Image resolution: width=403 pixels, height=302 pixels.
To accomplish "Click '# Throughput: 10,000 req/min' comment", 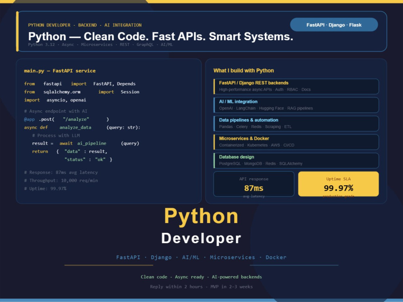I will [61, 180].
